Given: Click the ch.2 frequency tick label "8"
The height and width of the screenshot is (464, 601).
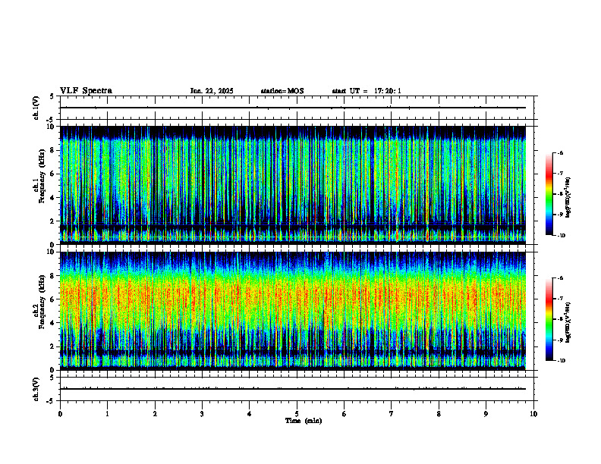Looking at the screenshot, I should [x=52, y=276].
